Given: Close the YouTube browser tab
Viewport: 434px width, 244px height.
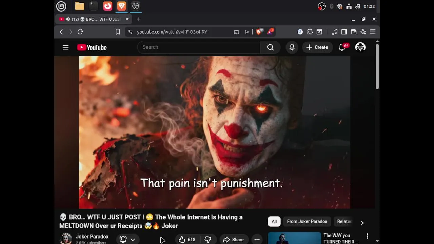Looking at the screenshot, I should click(127, 19).
